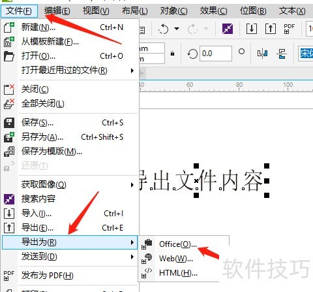Screen dimensions: 313x292
Task: Click the save-as icon beside 另存为
Action: [9, 137]
